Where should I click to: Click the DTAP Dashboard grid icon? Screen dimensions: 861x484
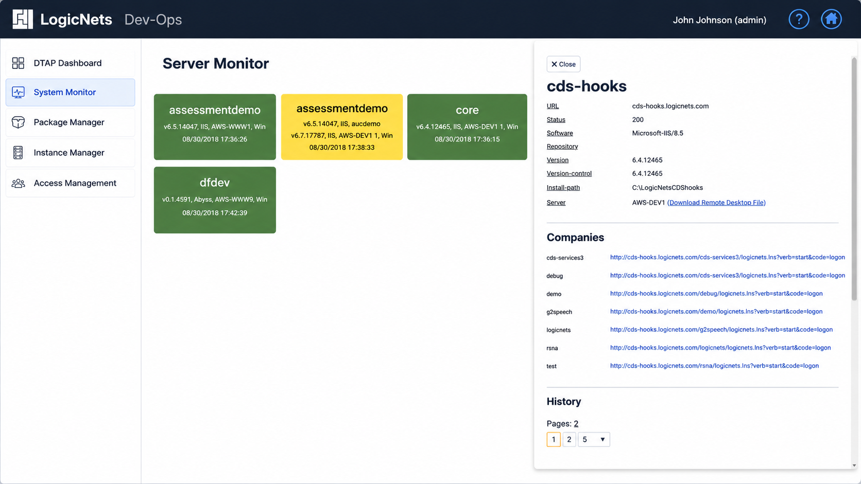(18, 63)
